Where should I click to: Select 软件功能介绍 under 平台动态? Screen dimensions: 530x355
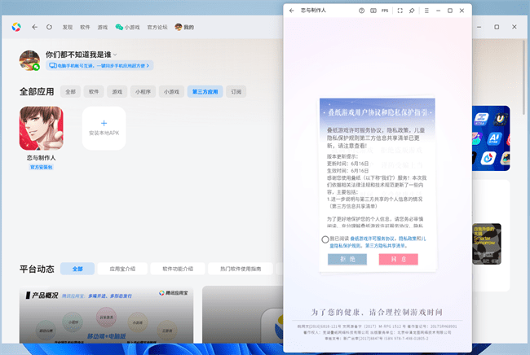coord(178,269)
